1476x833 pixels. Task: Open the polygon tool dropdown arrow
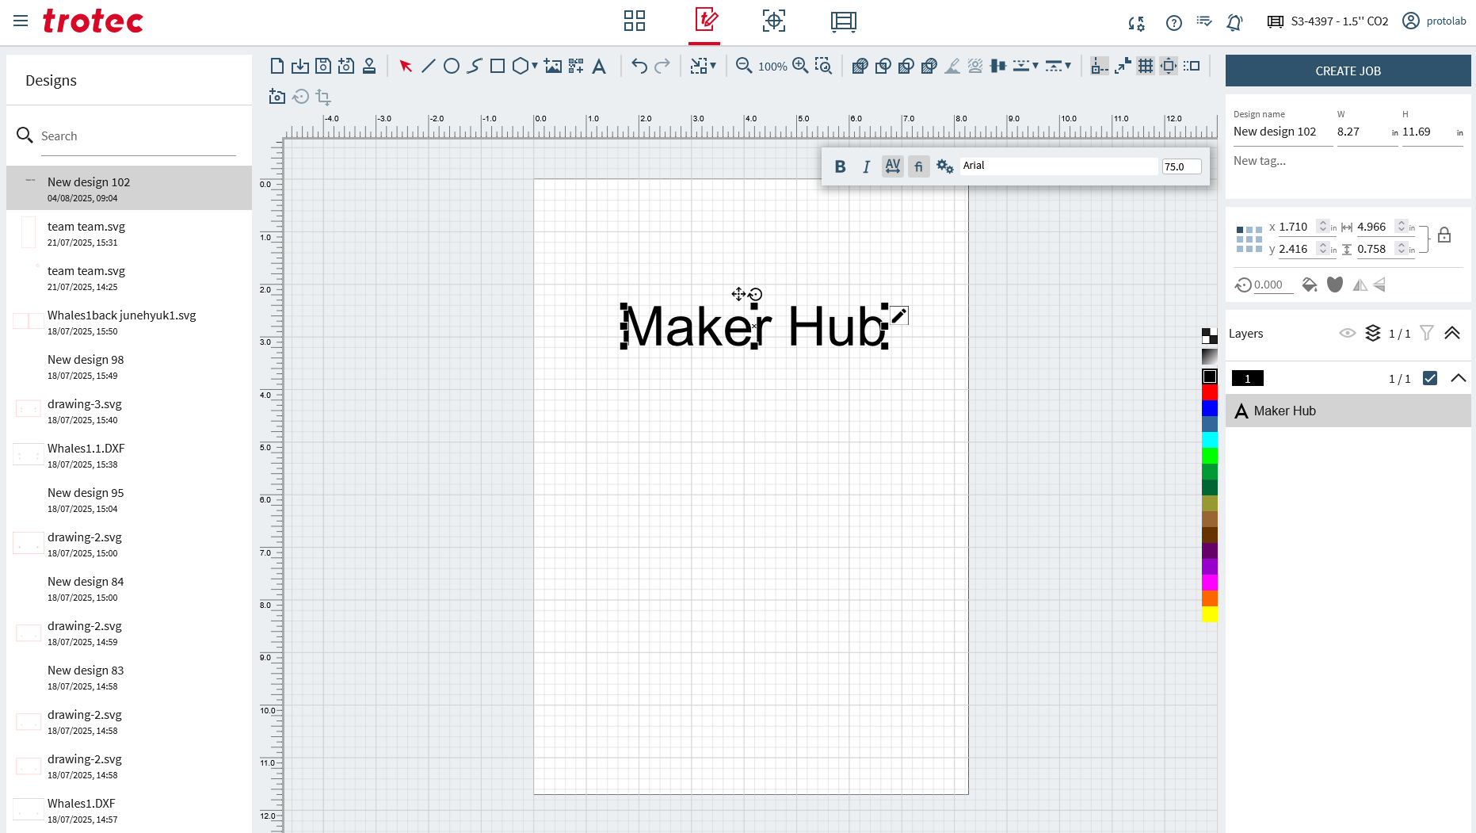coord(535,67)
